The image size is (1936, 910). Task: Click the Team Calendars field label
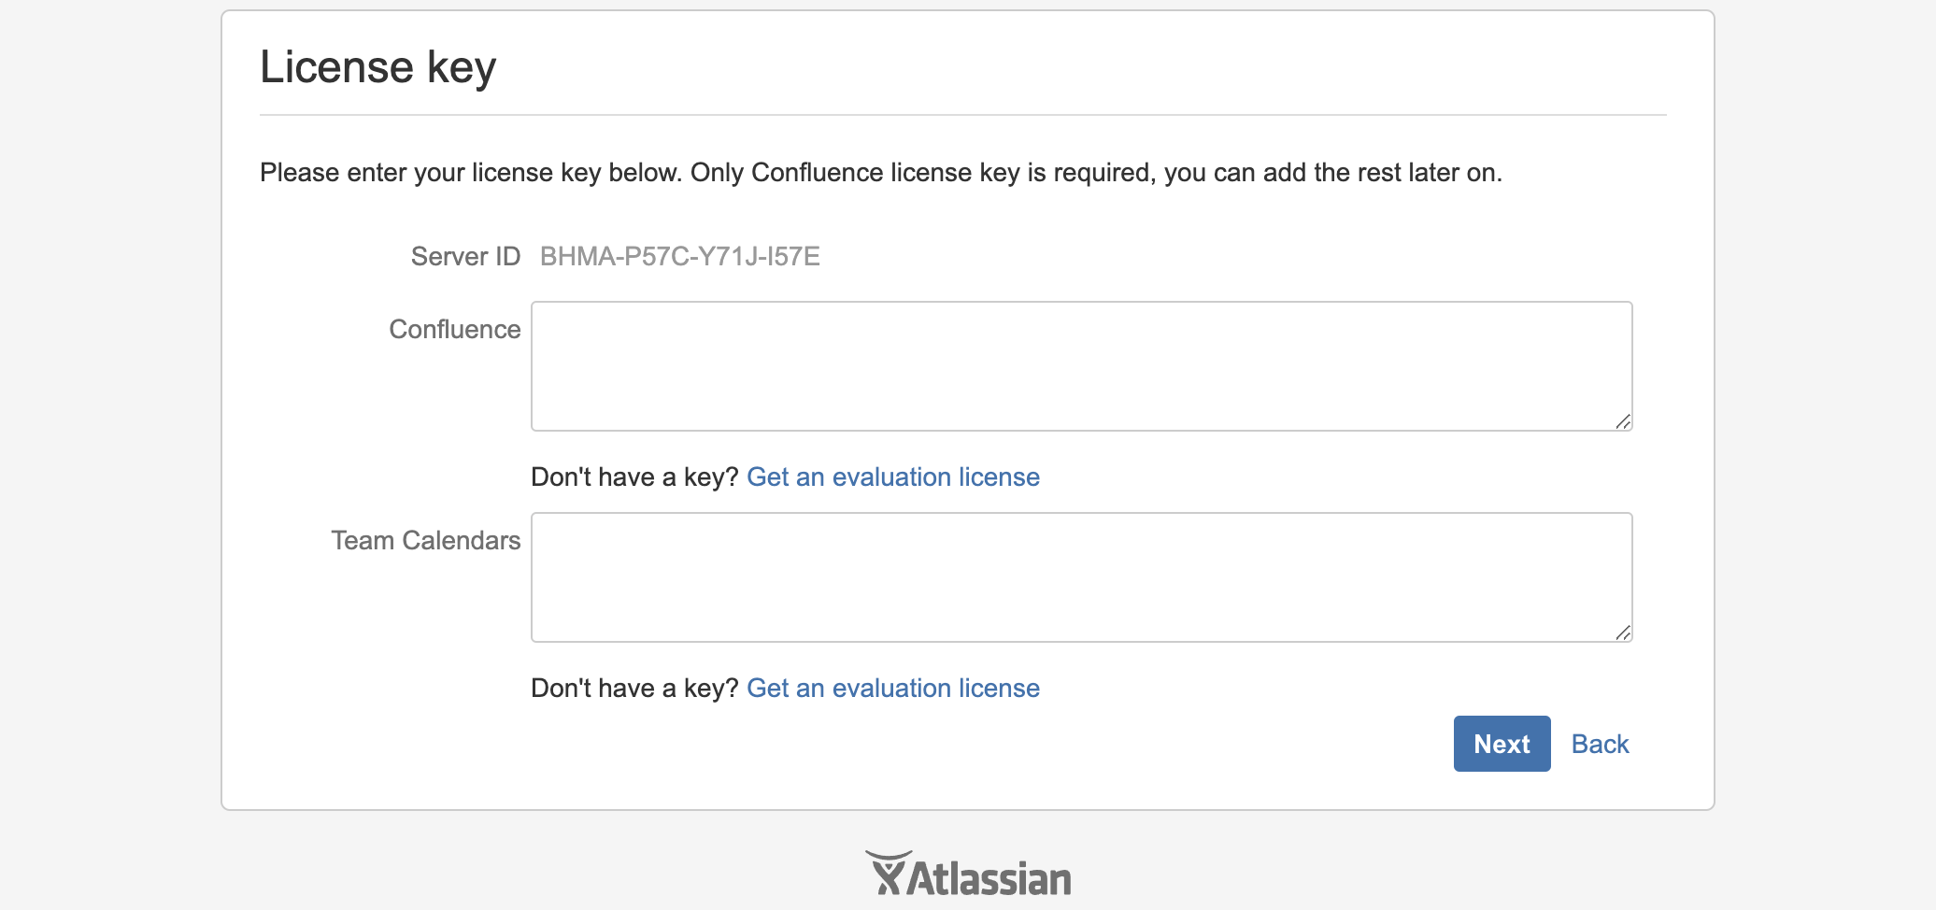pos(426,541)
